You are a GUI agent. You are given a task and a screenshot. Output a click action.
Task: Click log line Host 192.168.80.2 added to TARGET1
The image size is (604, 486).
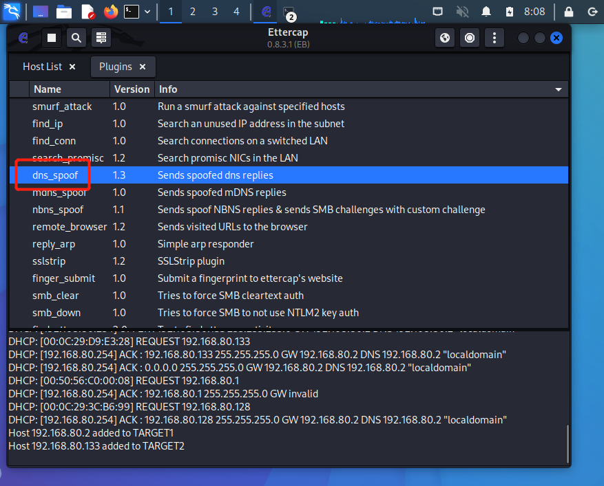point(91,433)
